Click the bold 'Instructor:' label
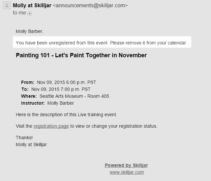This screenshot has height=181, width=211. [33, 103]
